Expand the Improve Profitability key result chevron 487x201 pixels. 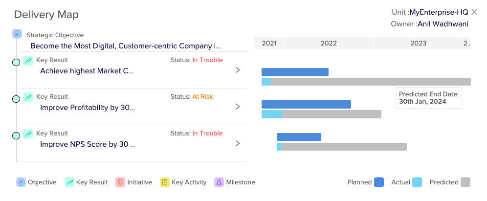[x=238, y=107]
